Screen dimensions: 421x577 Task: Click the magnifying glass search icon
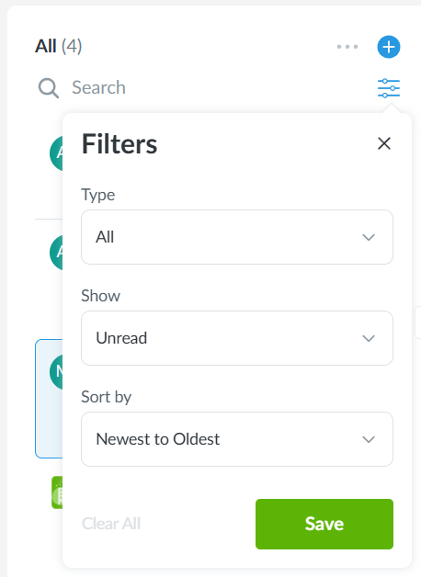(49, 88)
